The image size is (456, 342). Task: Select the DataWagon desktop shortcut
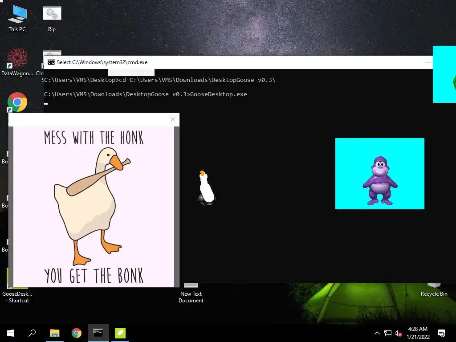pyautogui.click(x=17, y=62)
